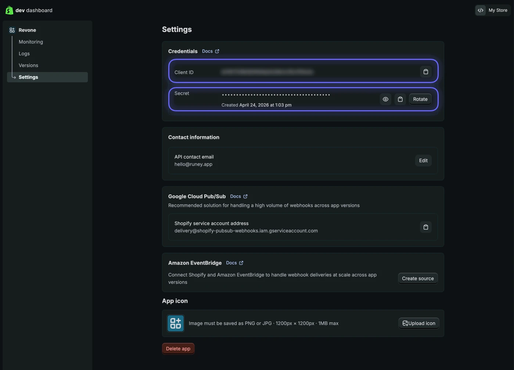Click the Created April 24, 2026 timestamp
Screen dimensions: 514x370
tap(256, 105)
